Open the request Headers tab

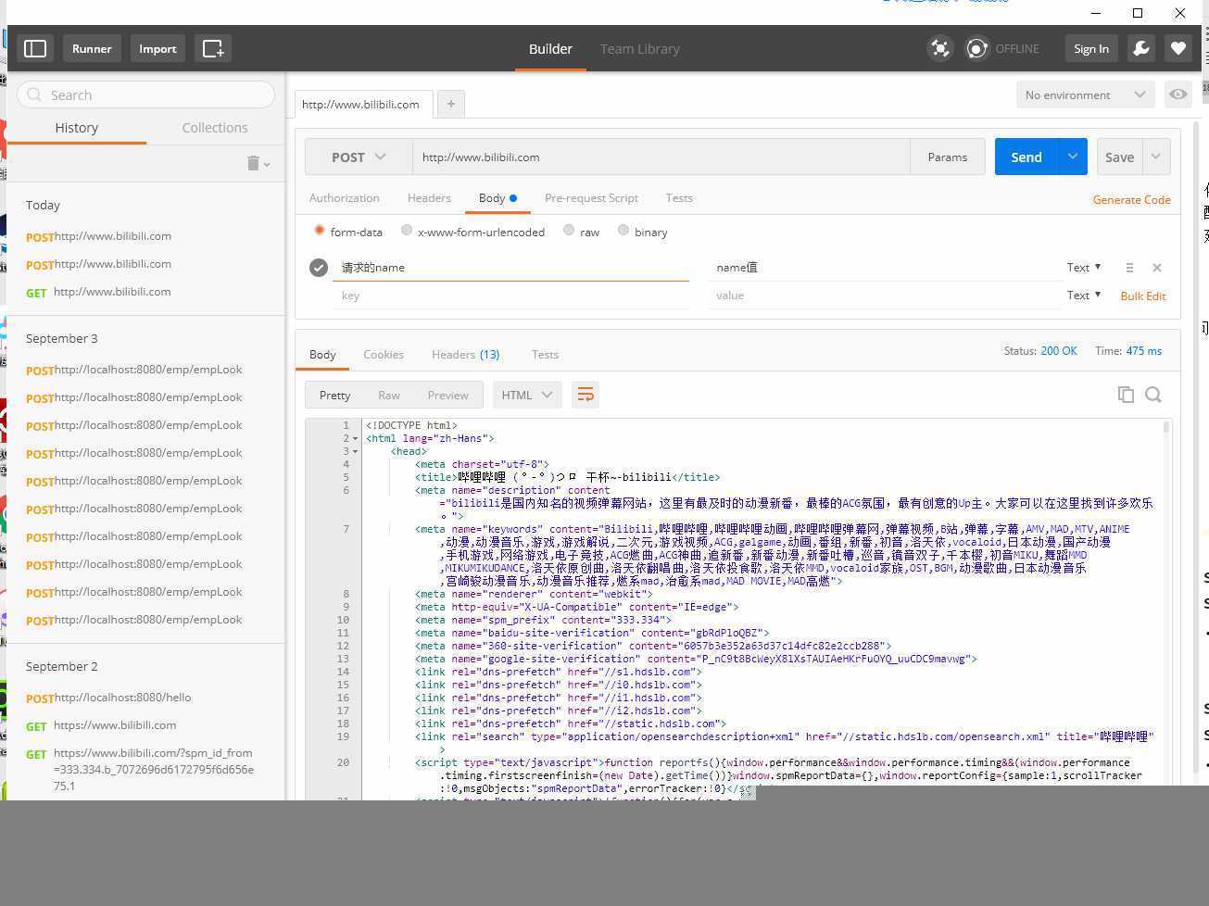pyautogui.click(x=429, y=198)
